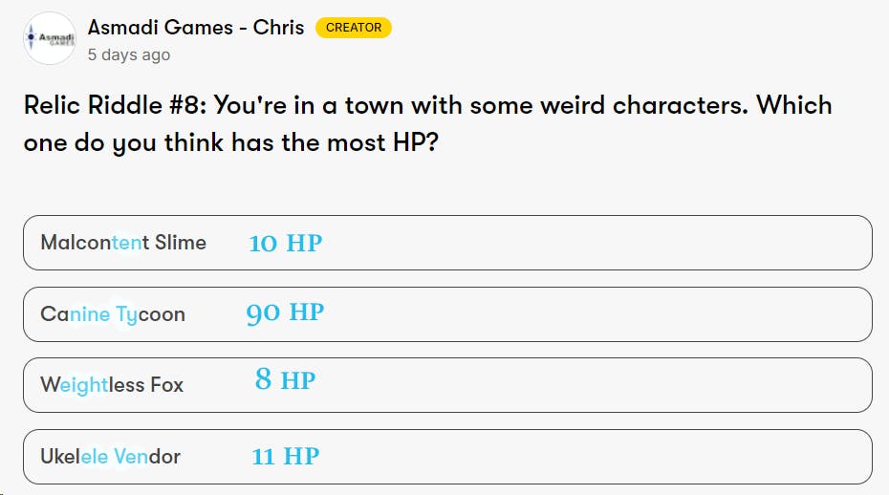Click the highlighted "eight" in Weightless
This screenshot has height=495, width=889.
pos(83,385)
